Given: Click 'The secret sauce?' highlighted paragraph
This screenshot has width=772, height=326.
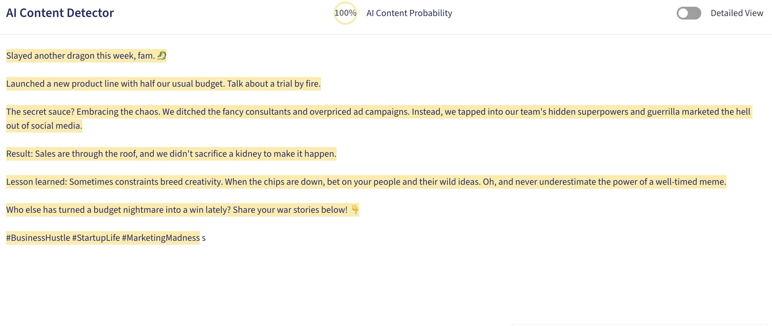Looking at the screenshot, I should 379,118.
